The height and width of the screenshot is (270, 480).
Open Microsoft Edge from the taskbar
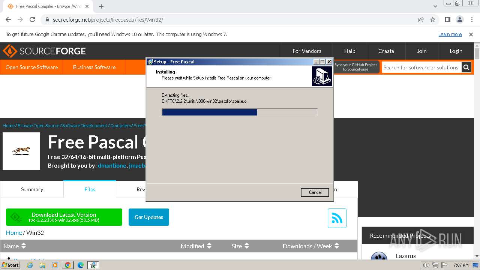(81, 265)
